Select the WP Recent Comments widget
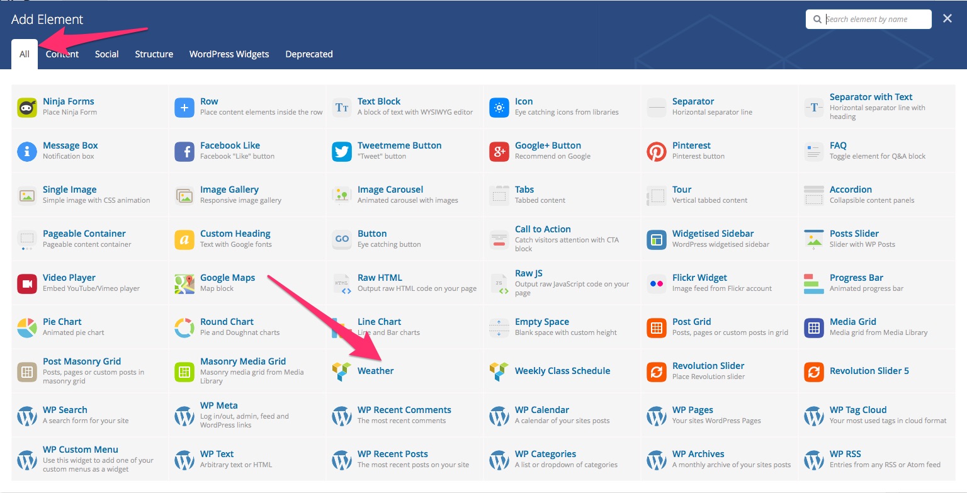Viewport: 967px width, 493px height. (405, 415)
